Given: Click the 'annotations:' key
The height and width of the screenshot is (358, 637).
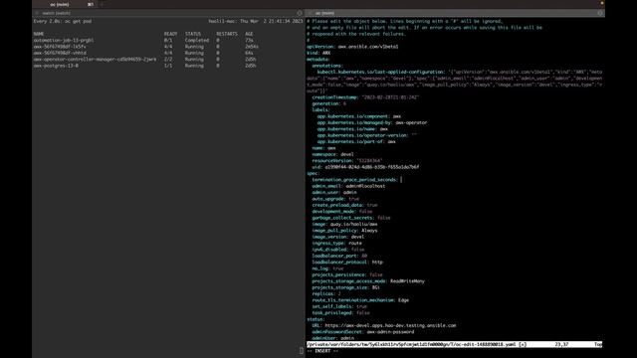Looking at the screenshot, I should (x=327, y=66).
